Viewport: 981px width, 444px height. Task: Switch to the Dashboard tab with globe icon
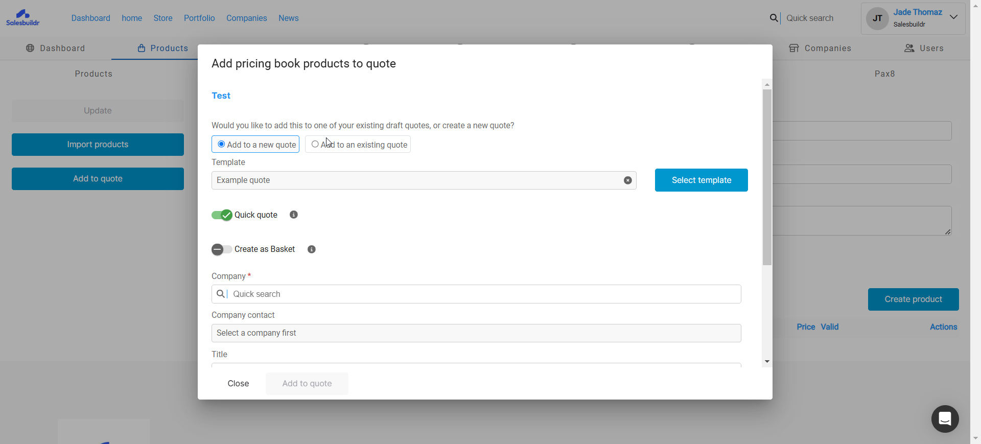[56, 48]
